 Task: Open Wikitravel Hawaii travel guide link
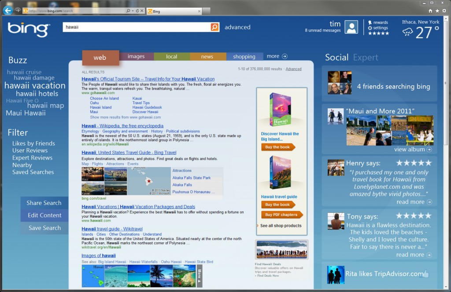click(x=112, y=229)
